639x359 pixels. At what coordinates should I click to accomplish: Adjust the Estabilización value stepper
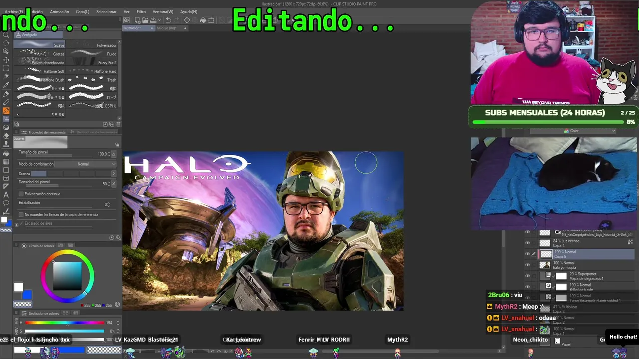click(x=108, y=204)
